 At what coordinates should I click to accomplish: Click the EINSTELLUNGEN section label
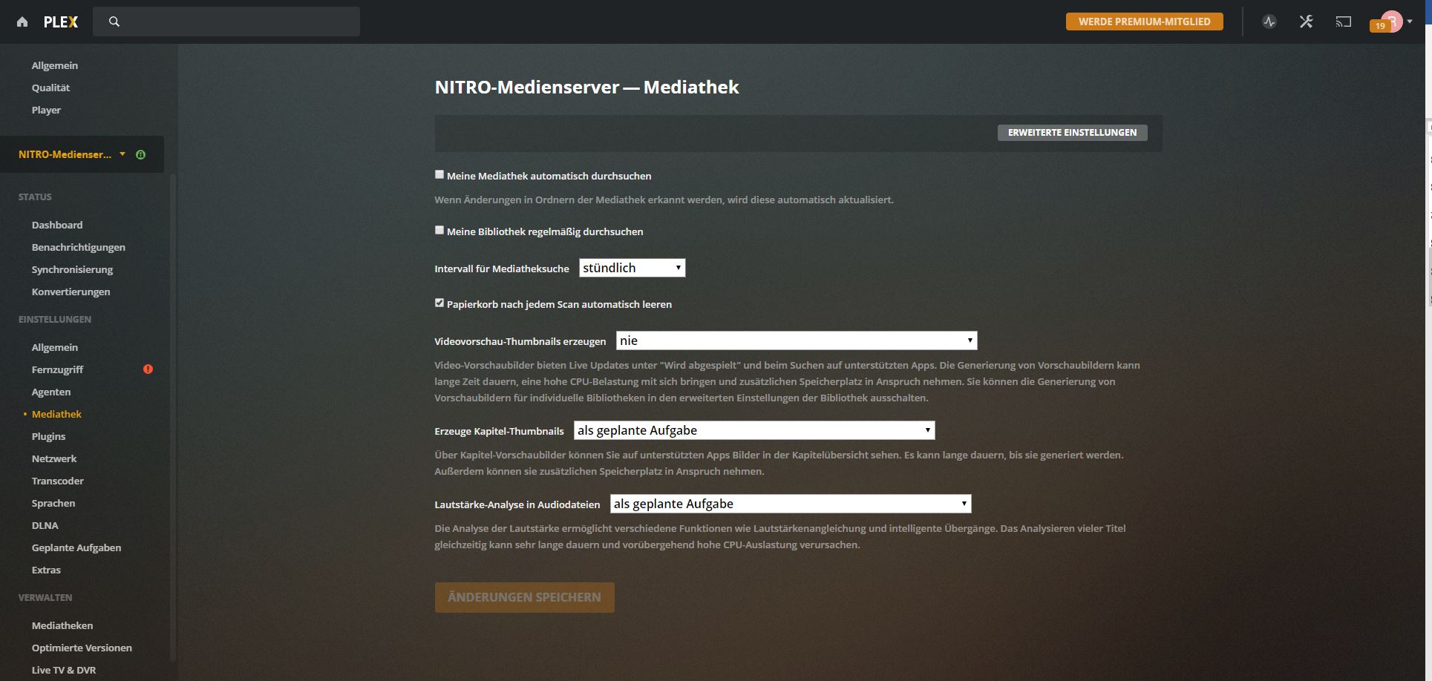55,319
